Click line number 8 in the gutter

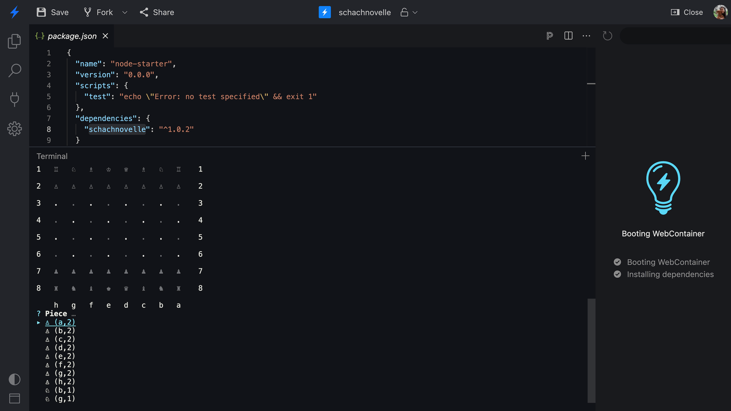(49, 129)
